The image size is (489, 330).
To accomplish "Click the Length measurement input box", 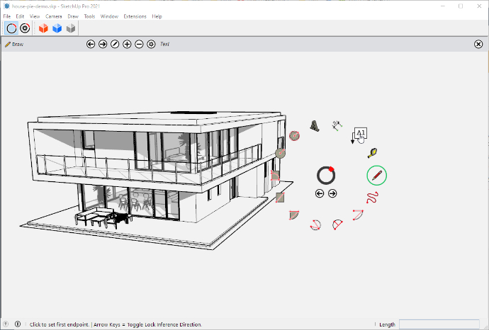I will (439, 324).
